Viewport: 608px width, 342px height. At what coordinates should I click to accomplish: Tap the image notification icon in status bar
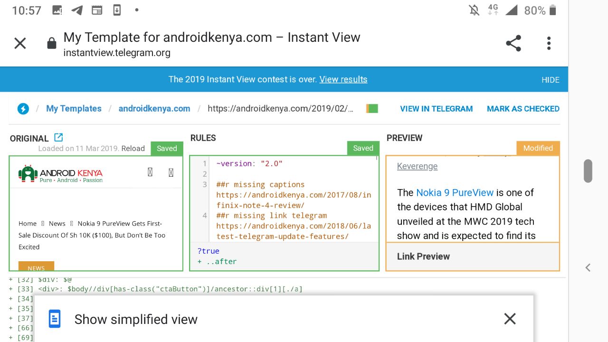[57, 10]
